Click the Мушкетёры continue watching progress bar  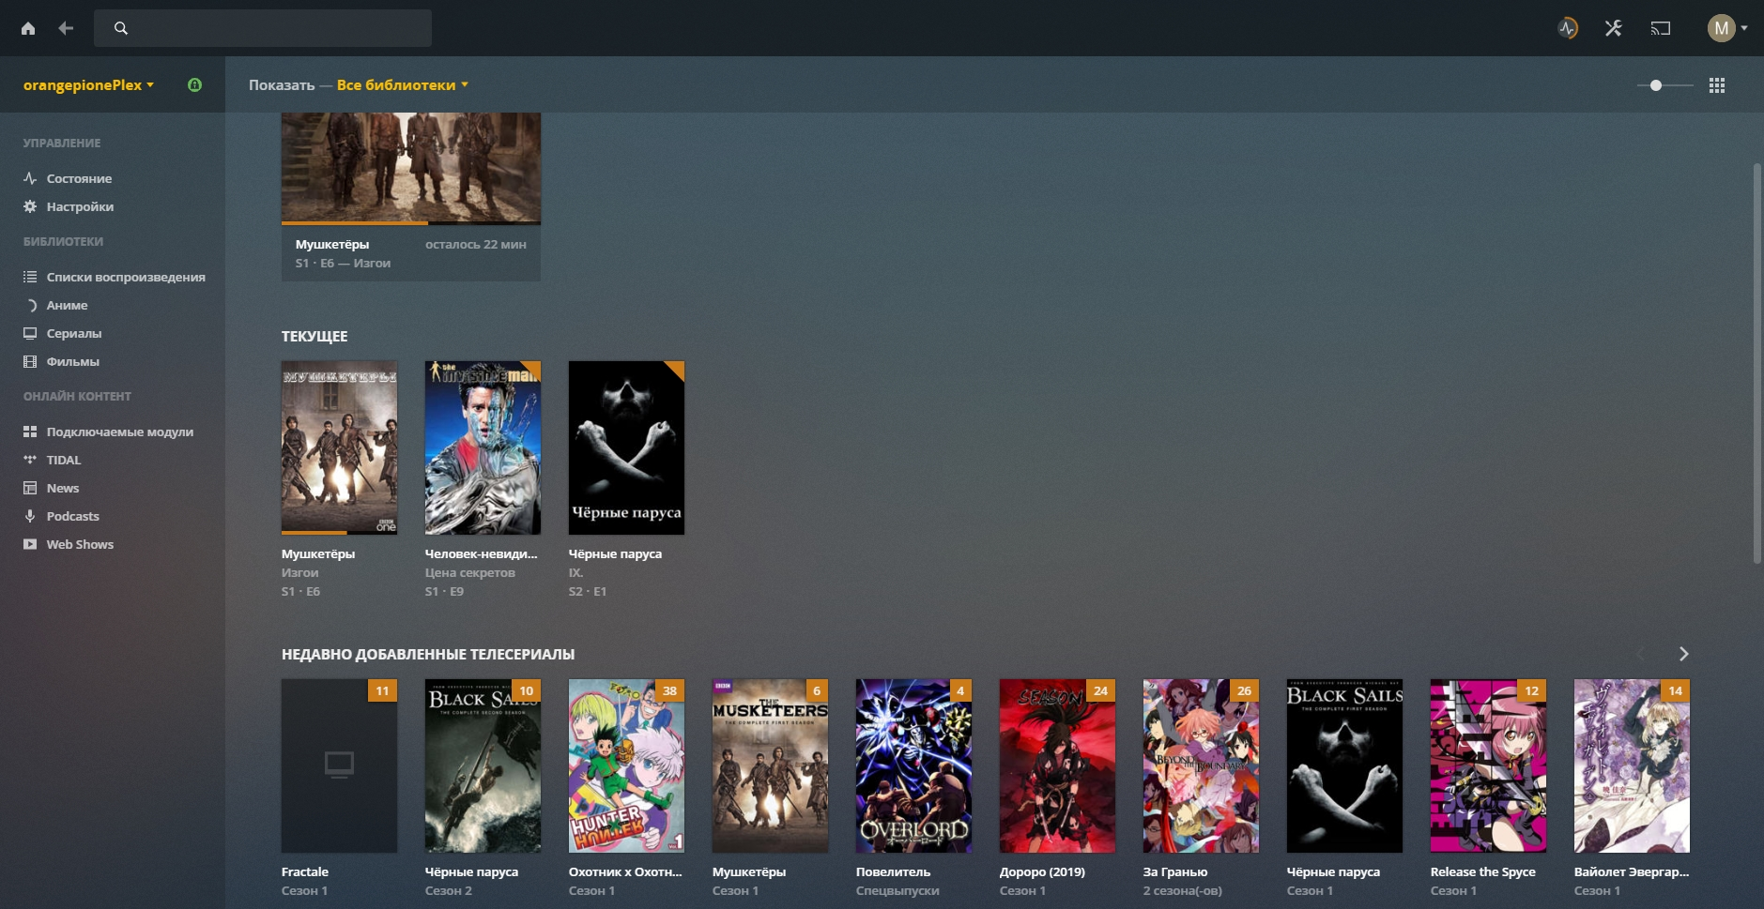(411, 223)
